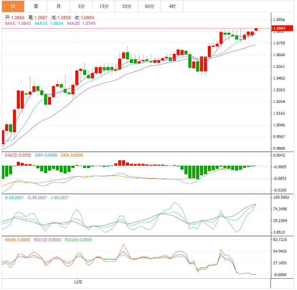Open the 5分 interval tab
This screenshot has height=290, width=297.
(81, 6)
